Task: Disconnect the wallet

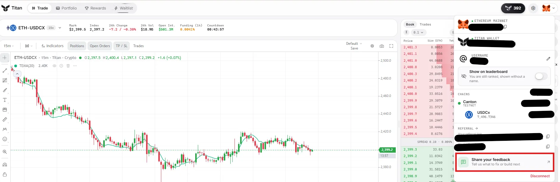Action: [x=540, y=176]
